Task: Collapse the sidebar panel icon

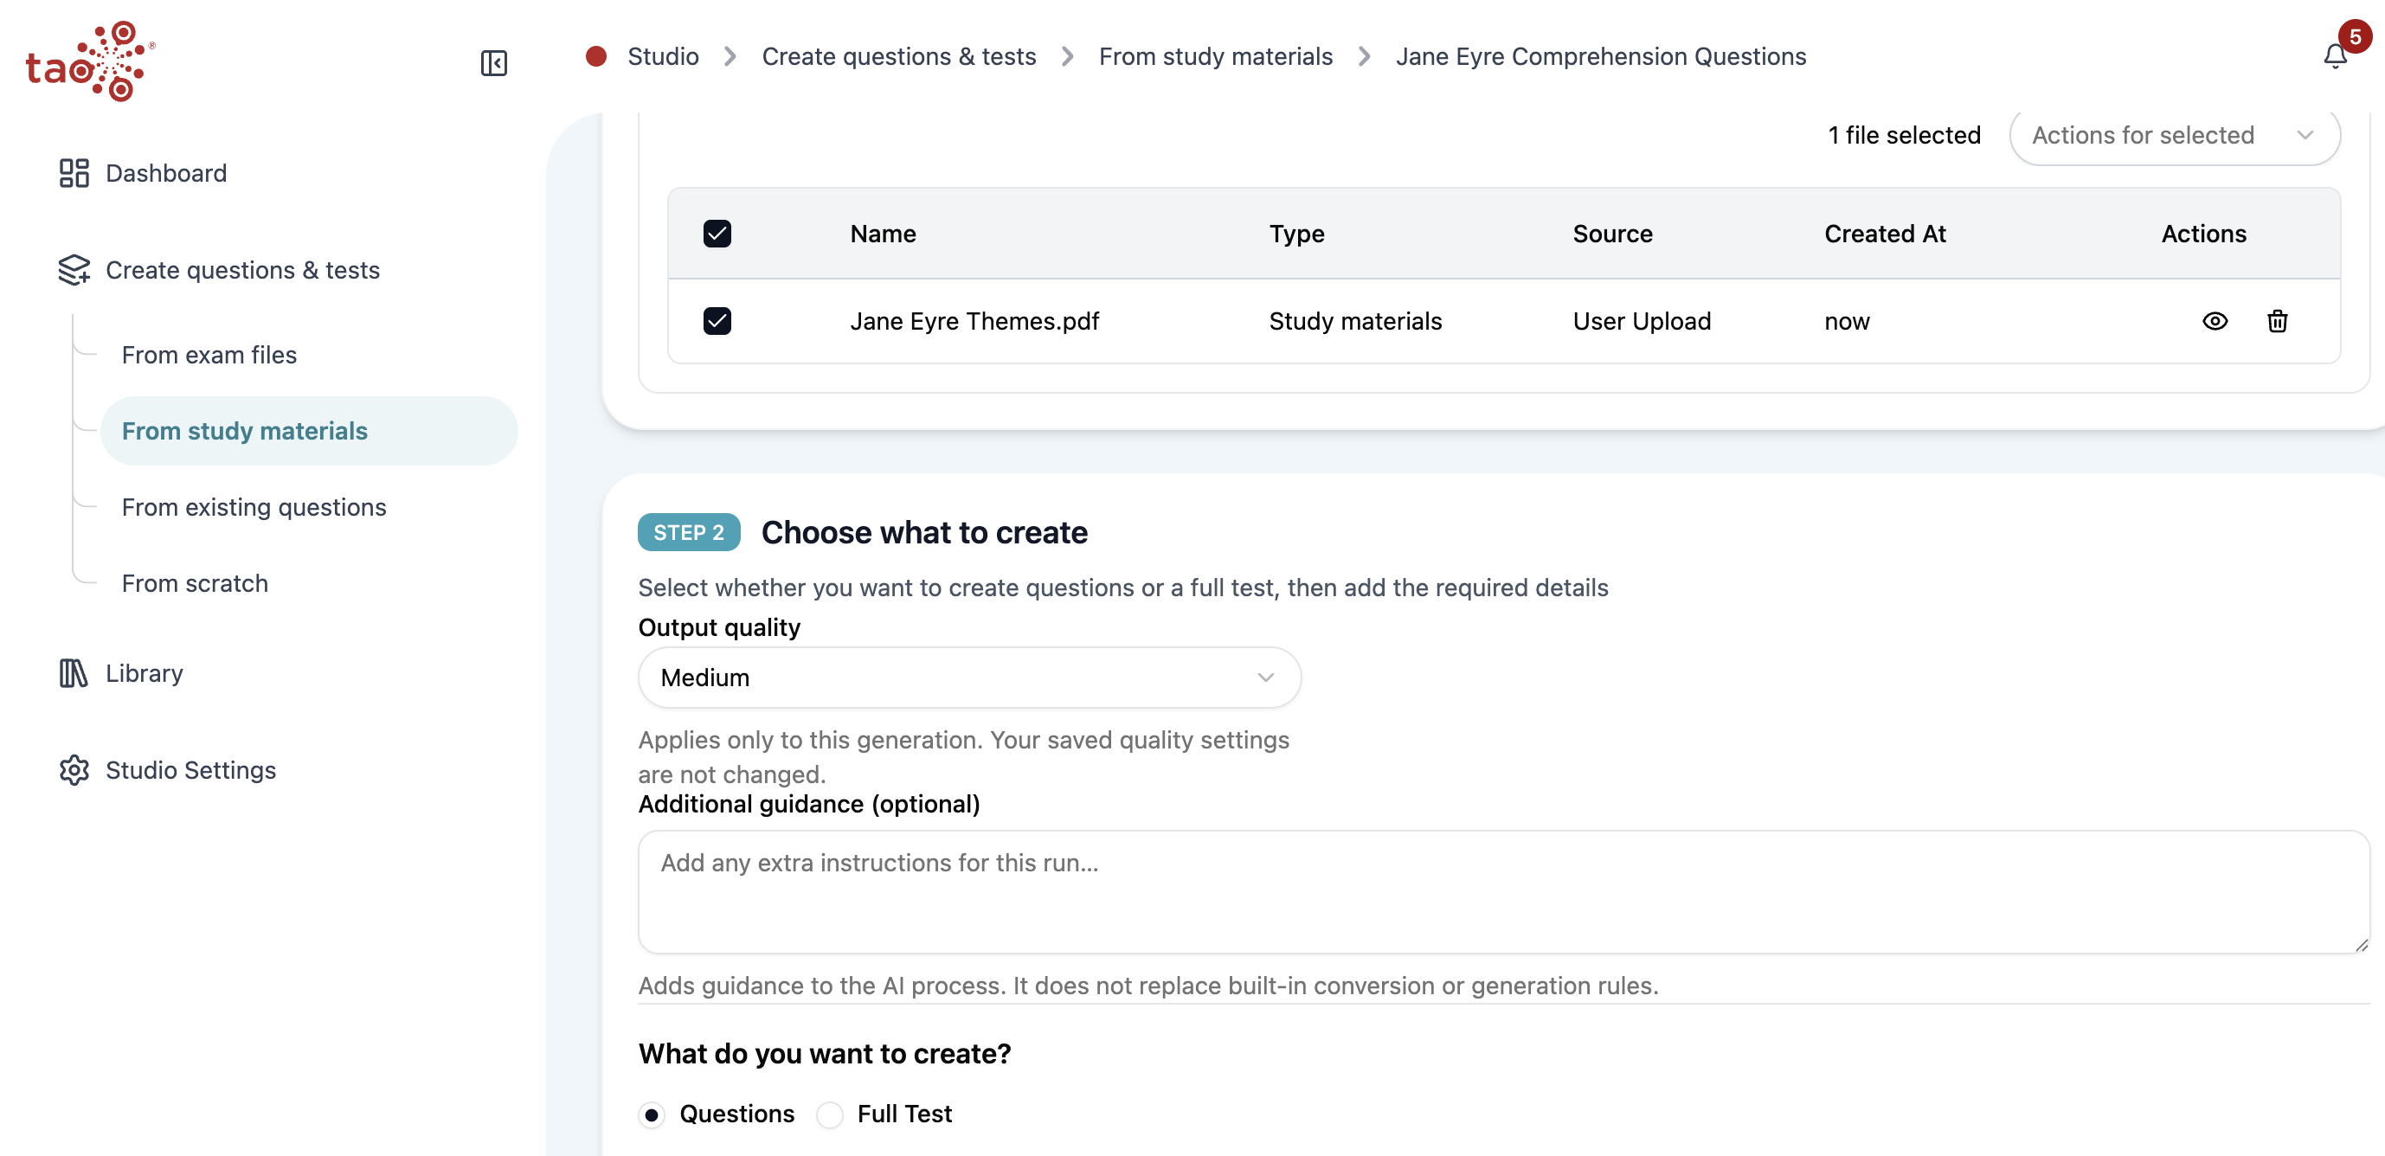Action: coord(493,63)
